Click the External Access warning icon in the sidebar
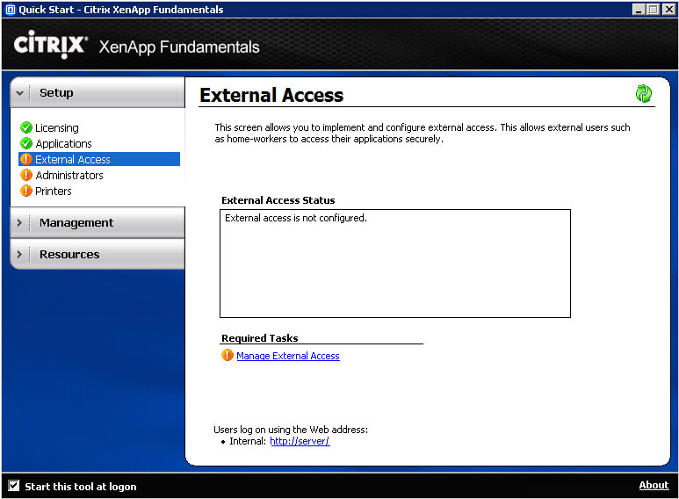The height and width of the screenshot is (499, 679). pyautogui.click(x=26, y=159)
